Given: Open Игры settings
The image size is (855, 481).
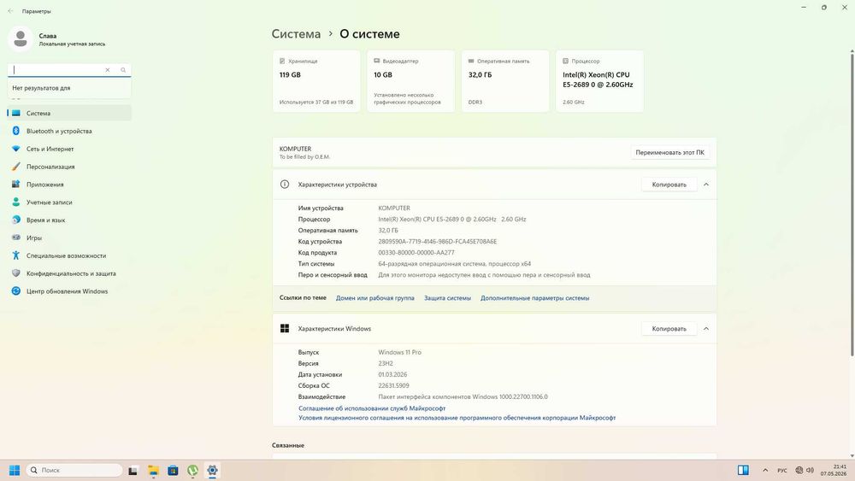Looking at the screenshot, I should click(69, 238).
